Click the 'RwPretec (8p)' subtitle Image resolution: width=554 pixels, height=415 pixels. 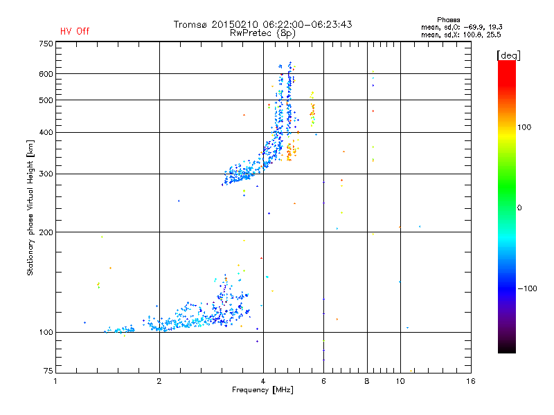point(262,33)
